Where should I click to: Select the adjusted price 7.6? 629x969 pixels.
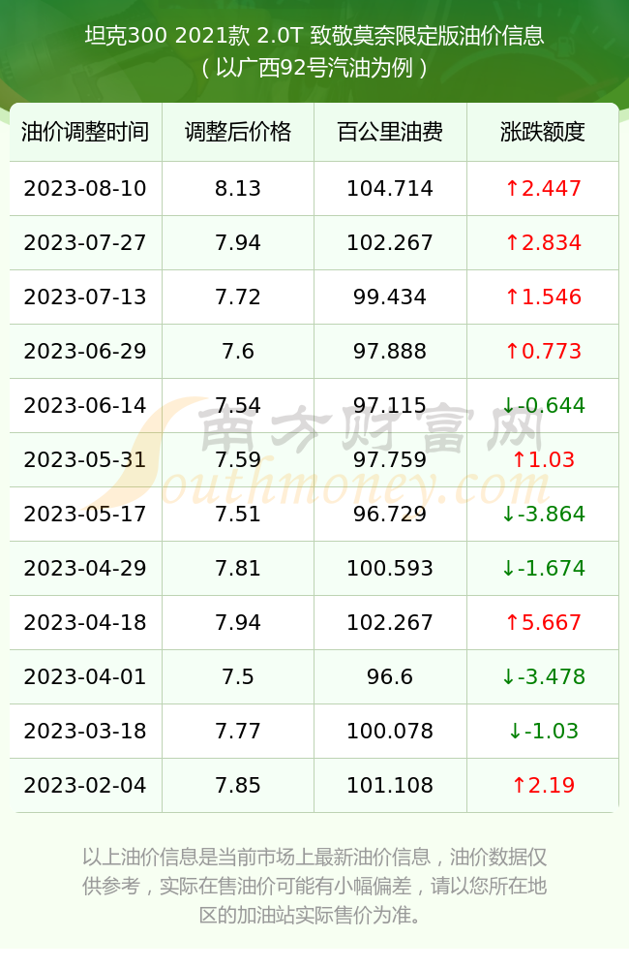(x=238, y=352)
